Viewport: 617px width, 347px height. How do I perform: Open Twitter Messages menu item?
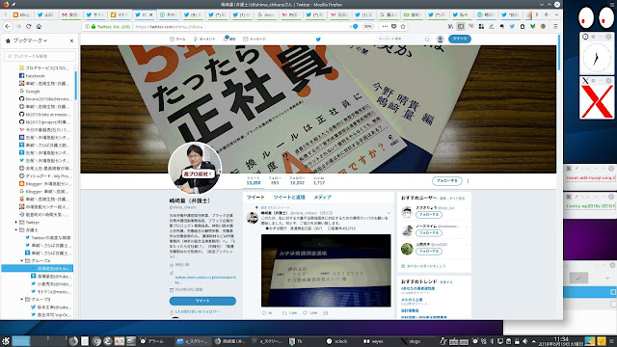tap(255, 39)
